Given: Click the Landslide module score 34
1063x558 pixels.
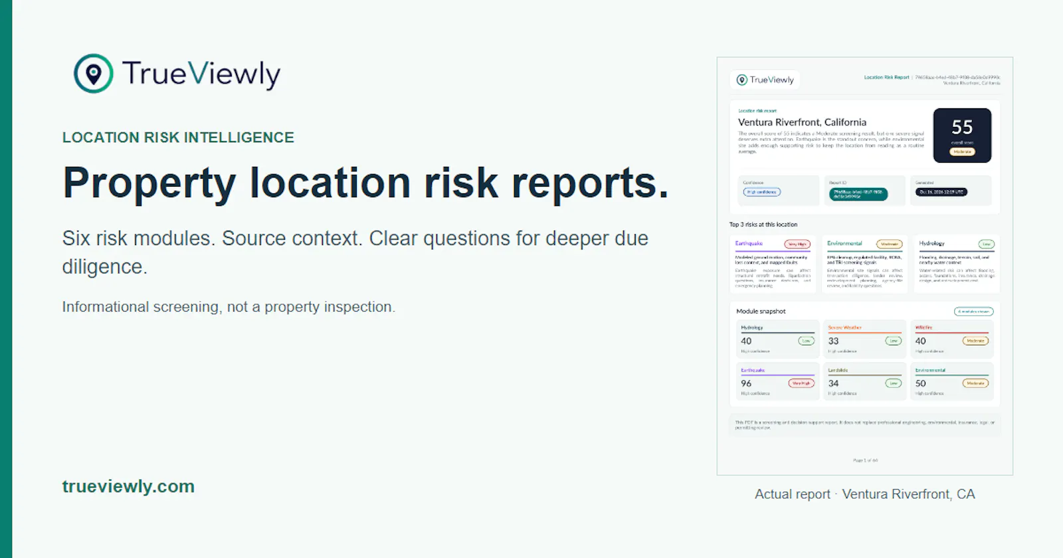Looking at the screenshot, I should coord(833,383).
